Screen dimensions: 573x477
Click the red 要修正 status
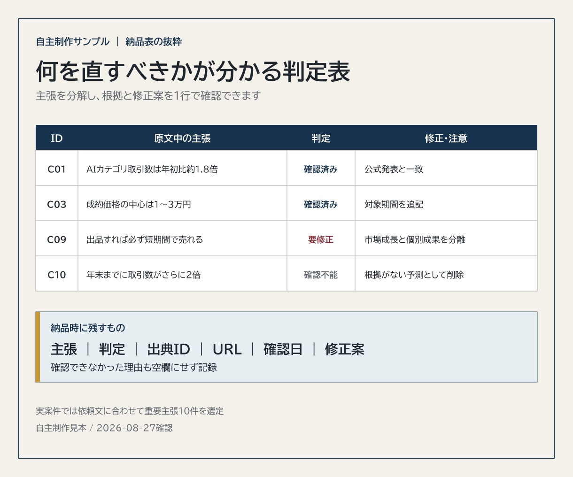tap(321, 239)
